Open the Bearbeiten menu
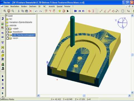Screen dimensions: 134x101 (15, 6)
